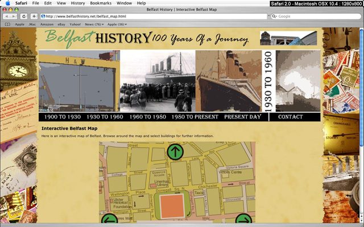Open the Present Day section
Viewport: 364px width, 227px height.
243,117
